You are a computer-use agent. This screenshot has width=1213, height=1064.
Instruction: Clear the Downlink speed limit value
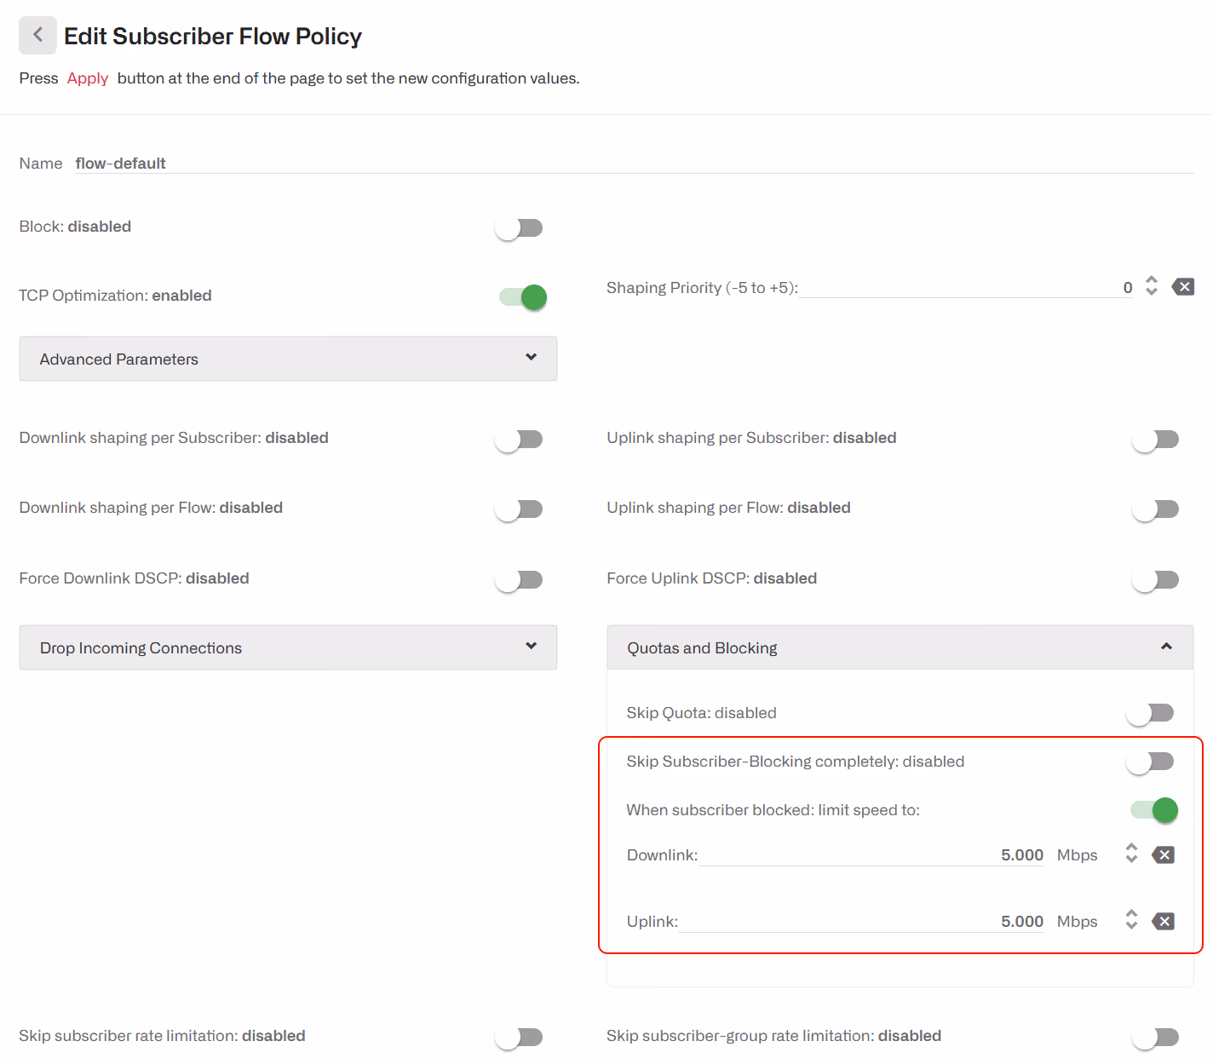(1163, 854)
